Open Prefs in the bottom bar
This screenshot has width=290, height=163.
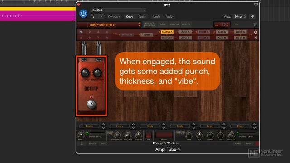tap(92, 144)
